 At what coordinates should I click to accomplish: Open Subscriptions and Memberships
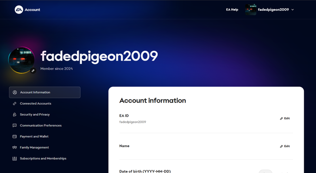(x=43, y=158)
